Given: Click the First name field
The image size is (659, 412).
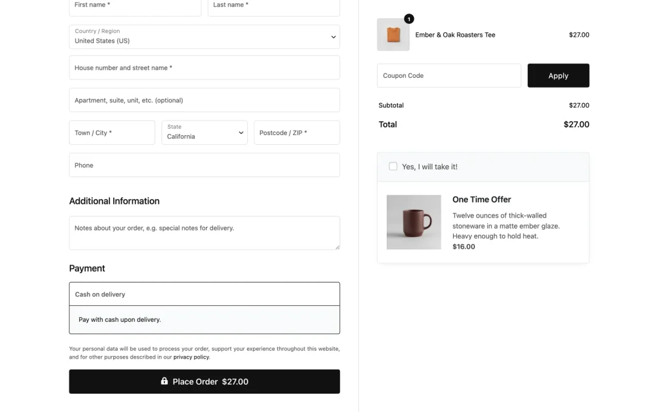Looking at the screenshot, I should (x=135, y=6).
